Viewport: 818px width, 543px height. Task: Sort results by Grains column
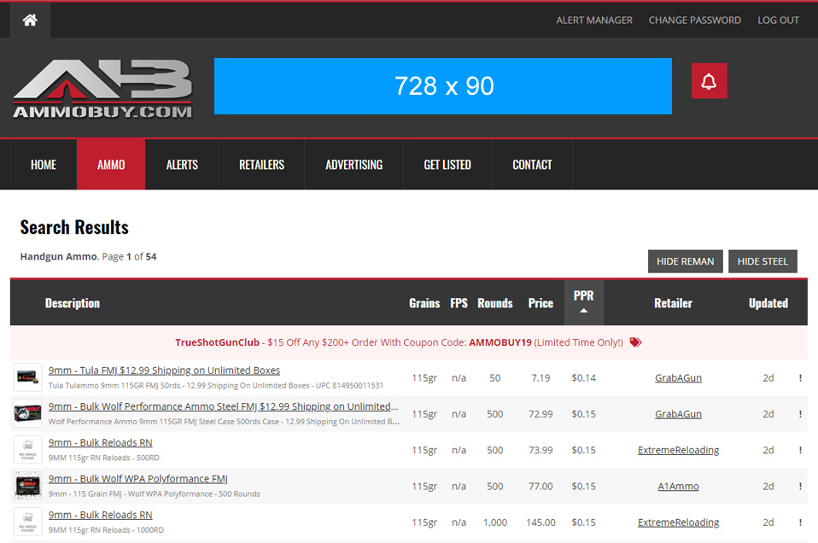pyautogui.click(x=424, y=303)
